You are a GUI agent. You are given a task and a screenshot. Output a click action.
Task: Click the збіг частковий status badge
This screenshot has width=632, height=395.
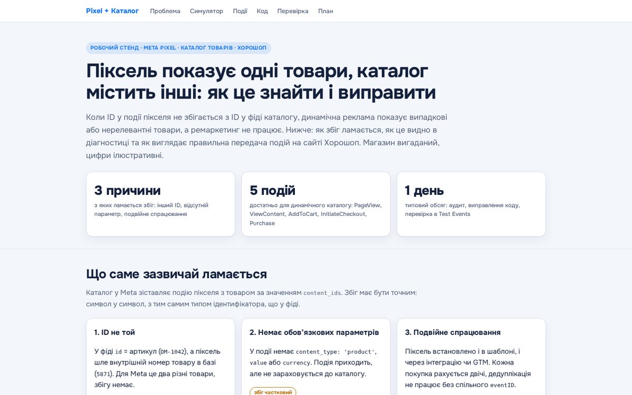pyautogui.click(x=273, y=392)
